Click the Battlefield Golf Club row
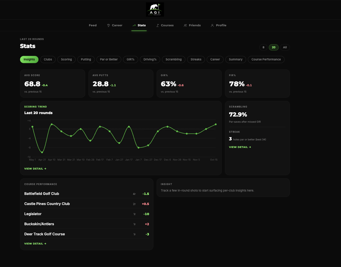The width and height of the screenshot is (341, 267). point(87,194)
